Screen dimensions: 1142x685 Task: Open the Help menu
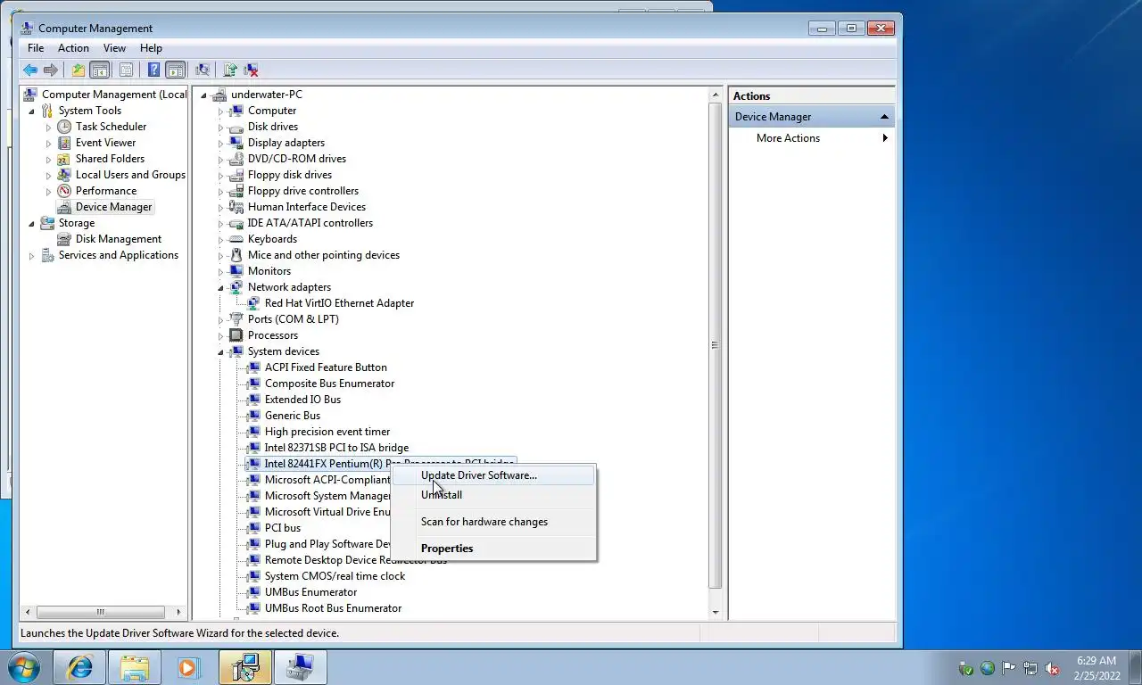tap(151, 48)
